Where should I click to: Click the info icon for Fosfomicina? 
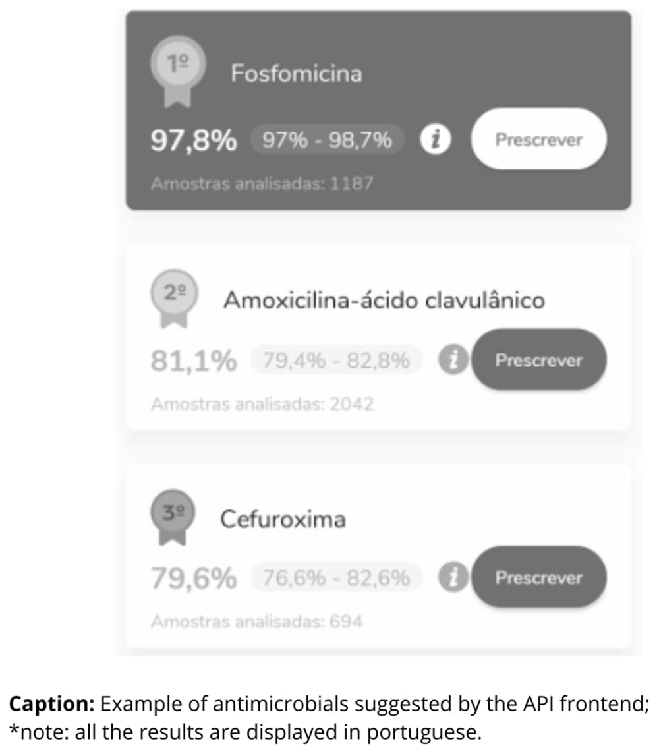pyautogui.click(x=436, y=140)
